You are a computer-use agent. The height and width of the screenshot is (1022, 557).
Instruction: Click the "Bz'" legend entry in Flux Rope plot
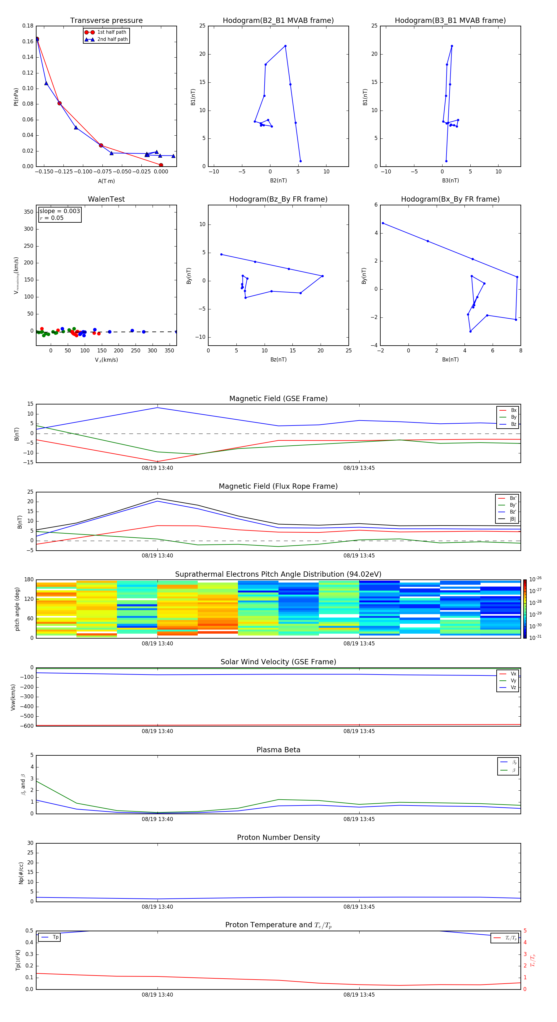507,512
